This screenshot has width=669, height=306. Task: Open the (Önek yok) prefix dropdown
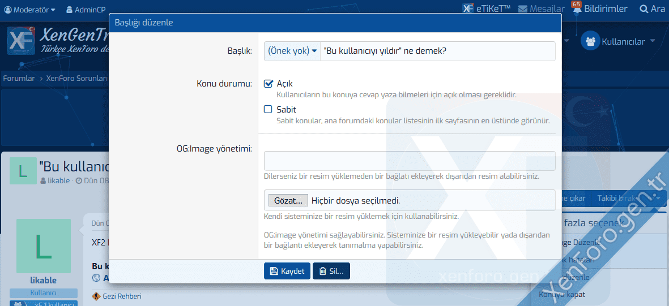292,51
